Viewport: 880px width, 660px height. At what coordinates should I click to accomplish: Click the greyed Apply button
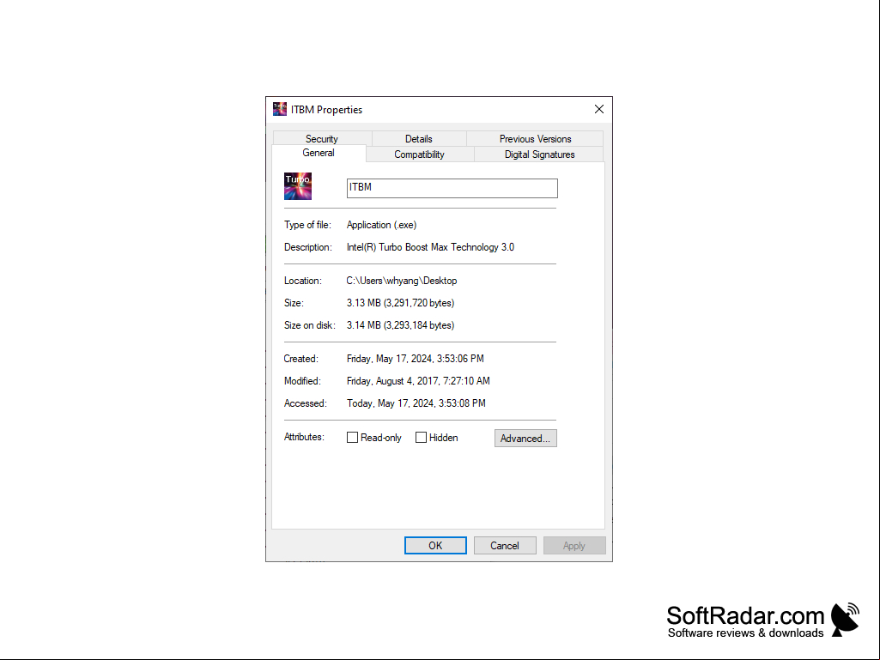(574, 546)
